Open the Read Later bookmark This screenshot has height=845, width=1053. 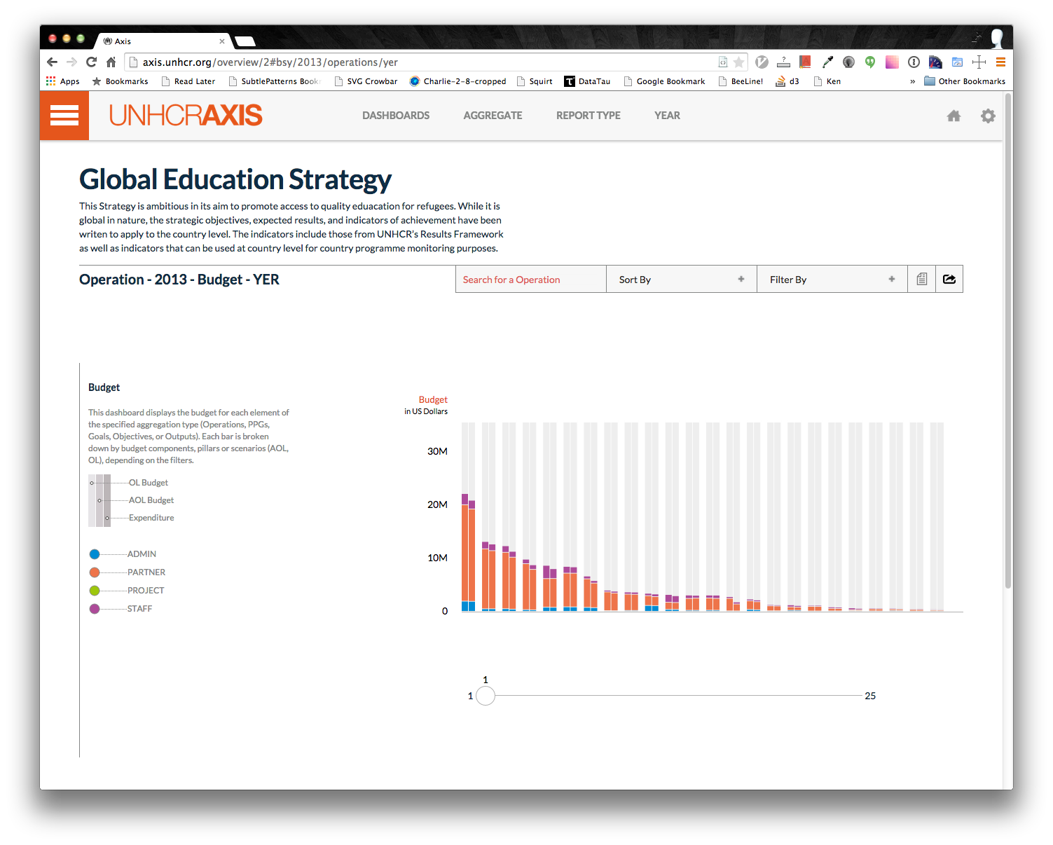(x=188, y=81)
